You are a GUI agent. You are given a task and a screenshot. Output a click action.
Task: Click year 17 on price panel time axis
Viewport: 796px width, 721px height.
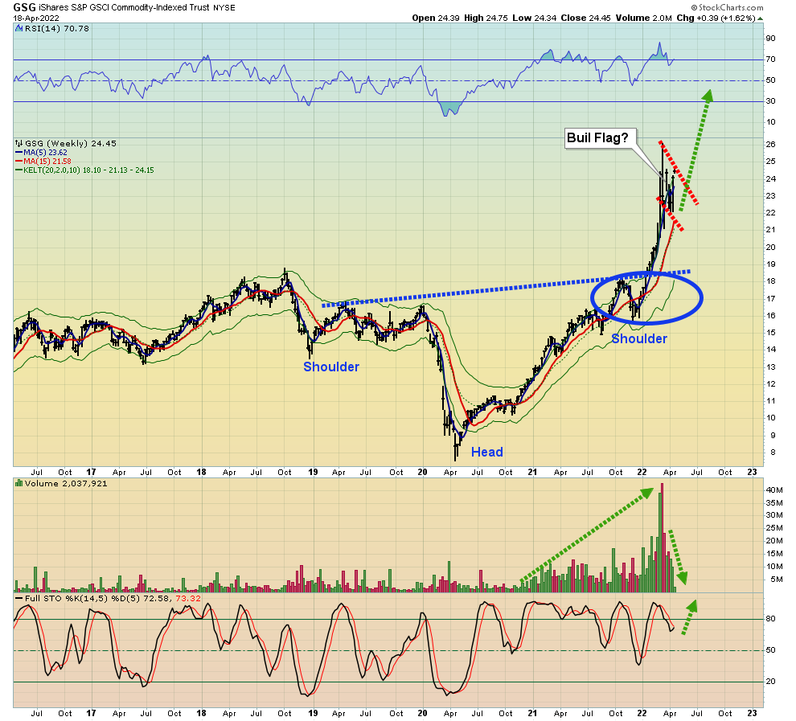click(91, 473)
